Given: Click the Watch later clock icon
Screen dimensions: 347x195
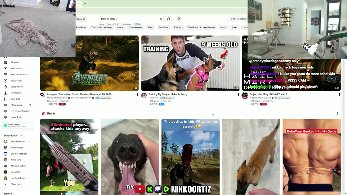Looking at the screenshot, I should click(x=5, y=80).
